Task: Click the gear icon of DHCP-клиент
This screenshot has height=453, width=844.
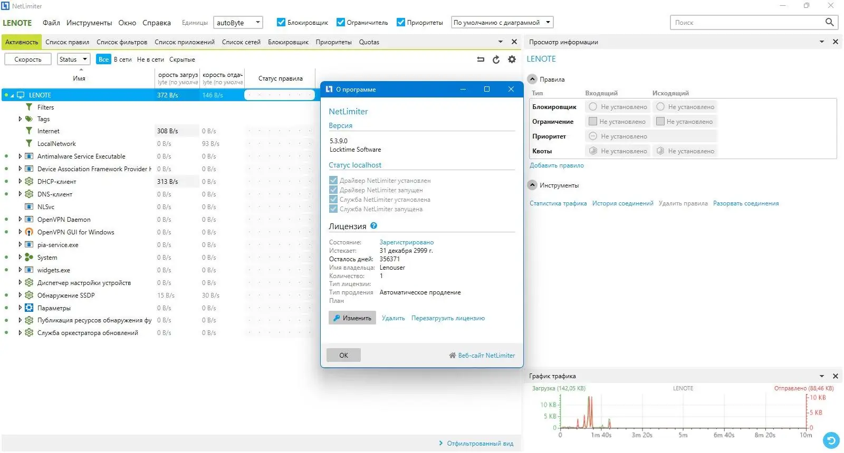Action: tap(29, 181)
